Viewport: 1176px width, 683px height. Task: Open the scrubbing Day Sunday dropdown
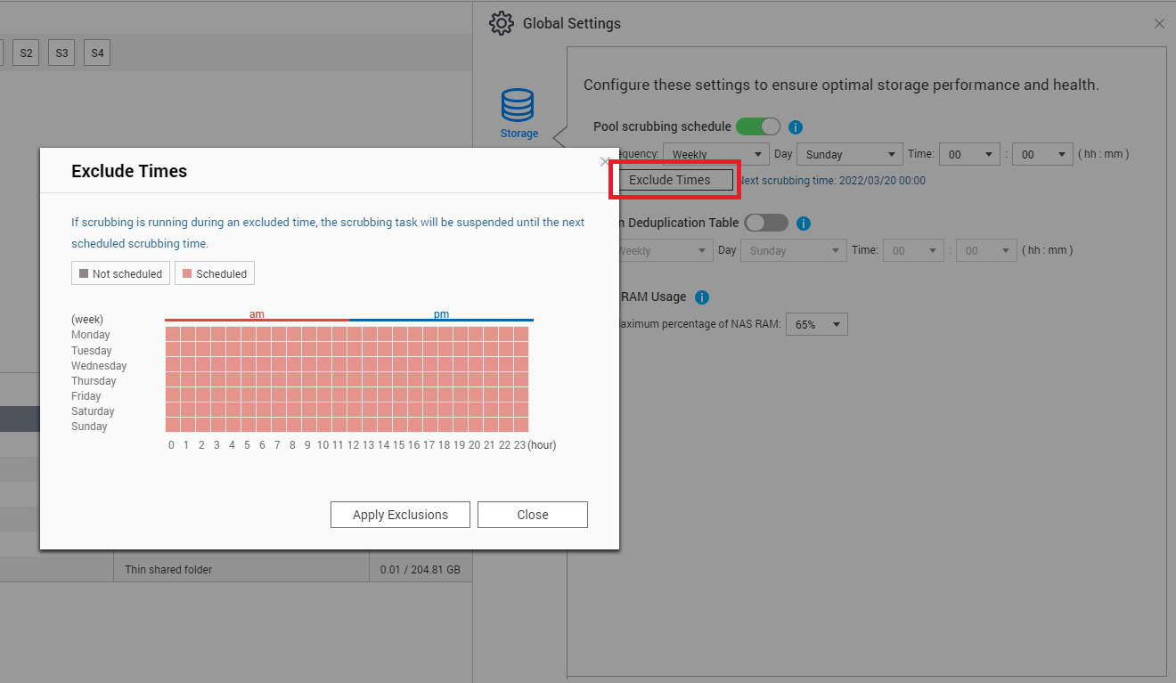pyautogui.click(x=849, y=154)
